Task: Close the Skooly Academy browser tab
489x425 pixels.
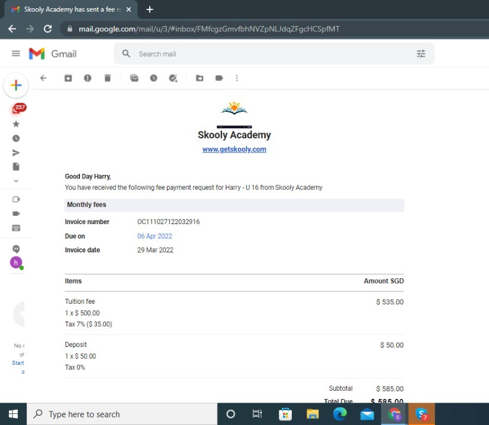Action: point(128,9)
